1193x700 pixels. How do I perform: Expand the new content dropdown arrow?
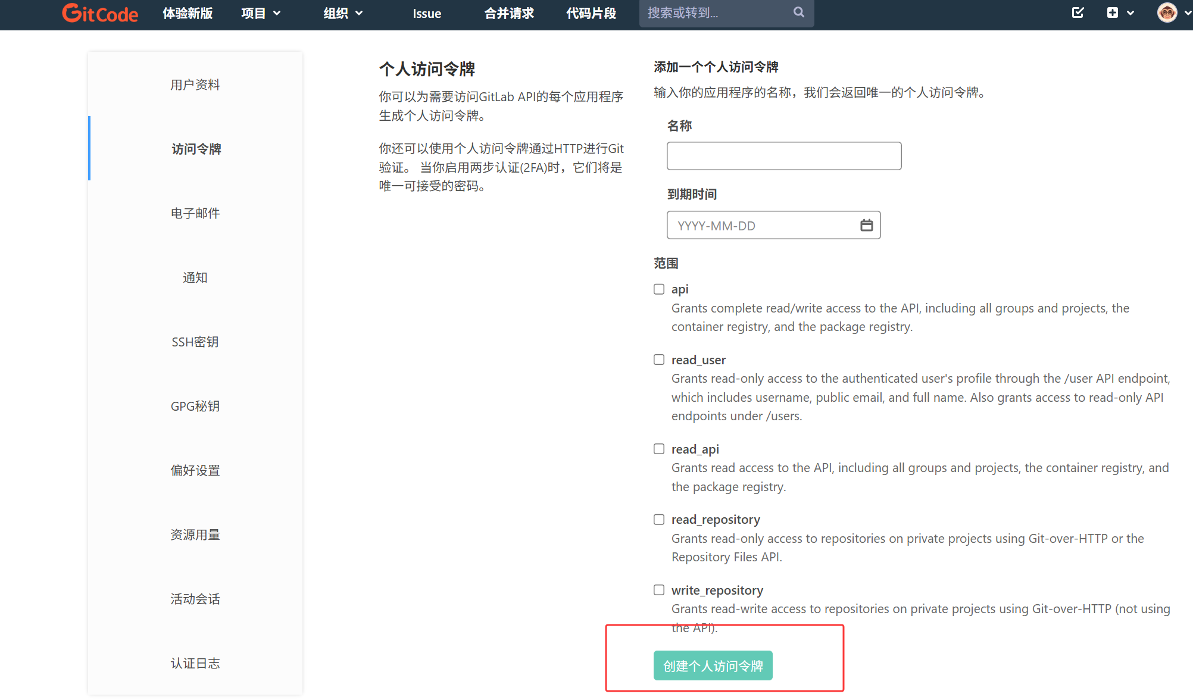(1129, 12)
